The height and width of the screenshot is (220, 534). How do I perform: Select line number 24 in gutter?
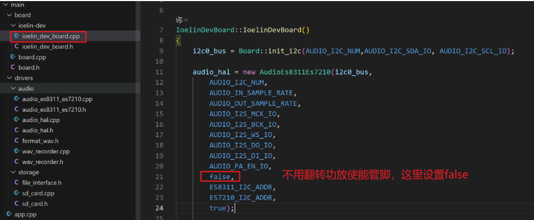tap(159, 208)
